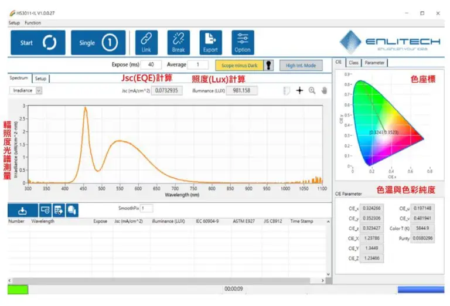The image size is (450, 306).
Task: Open the Setup menu
Action: [x=14, y=23]
